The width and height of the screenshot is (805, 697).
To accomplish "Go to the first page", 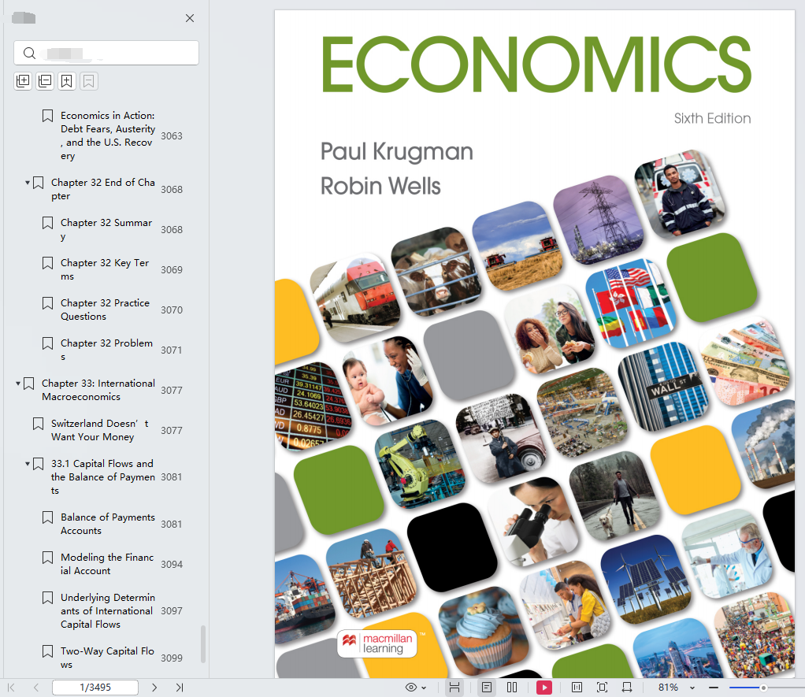I will pyautogui.click(x=11, y=688).
